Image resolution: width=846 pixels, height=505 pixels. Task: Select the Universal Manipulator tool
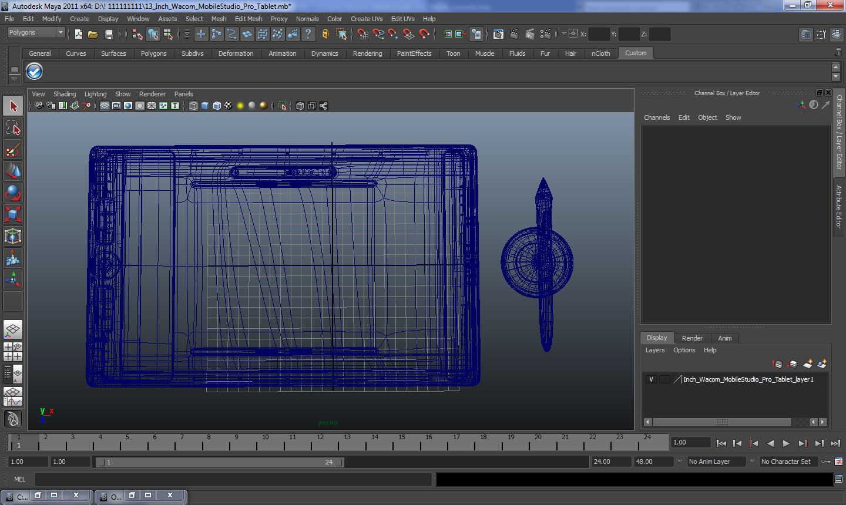tap(13, 236)
